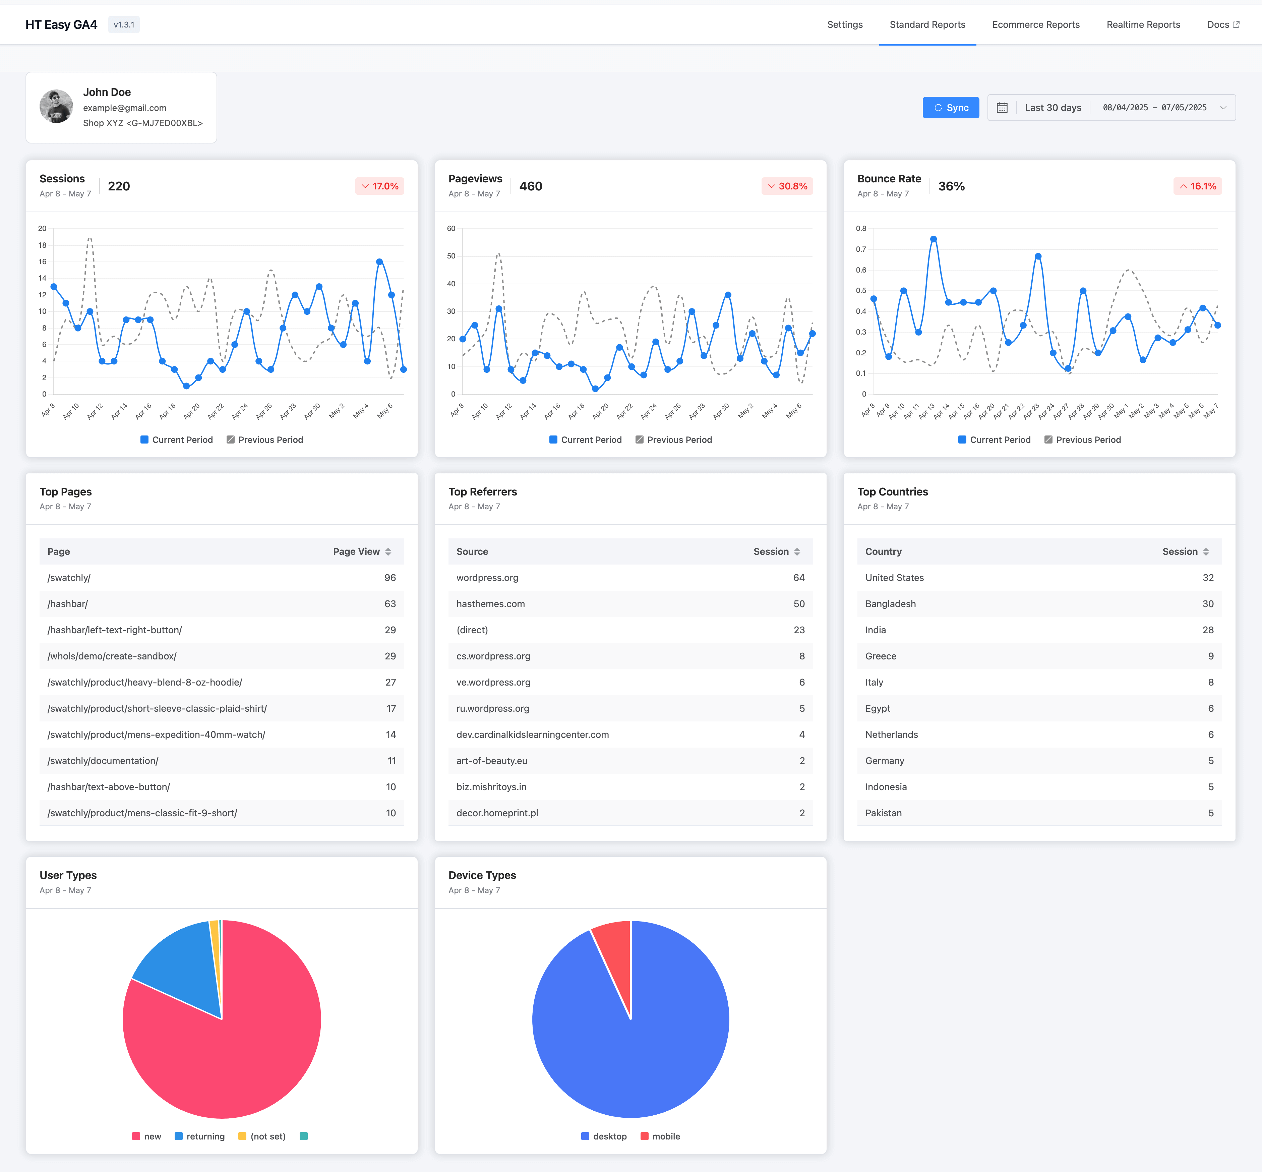Click the calendar icon in date picker
The width and height of the screenshot is (1262, 1172).
pos(1002,108)
